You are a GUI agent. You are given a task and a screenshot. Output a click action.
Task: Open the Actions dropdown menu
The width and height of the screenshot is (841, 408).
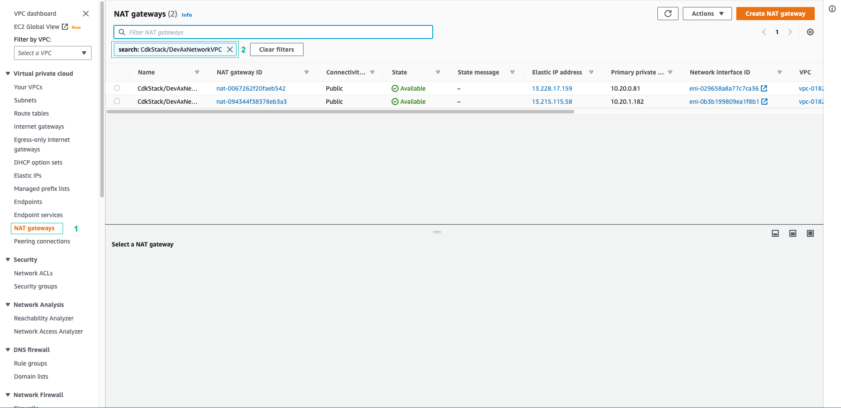[707, 13]
